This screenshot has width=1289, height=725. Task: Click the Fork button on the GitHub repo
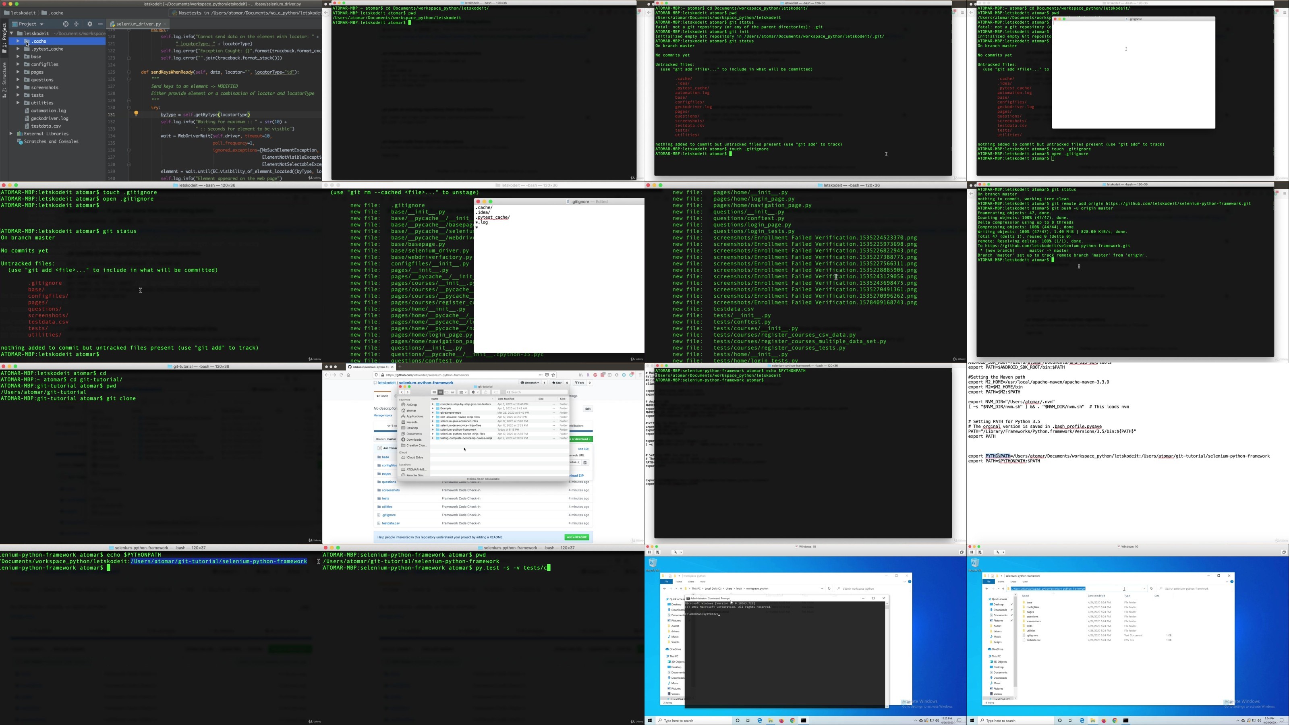(x=580, y=383)
